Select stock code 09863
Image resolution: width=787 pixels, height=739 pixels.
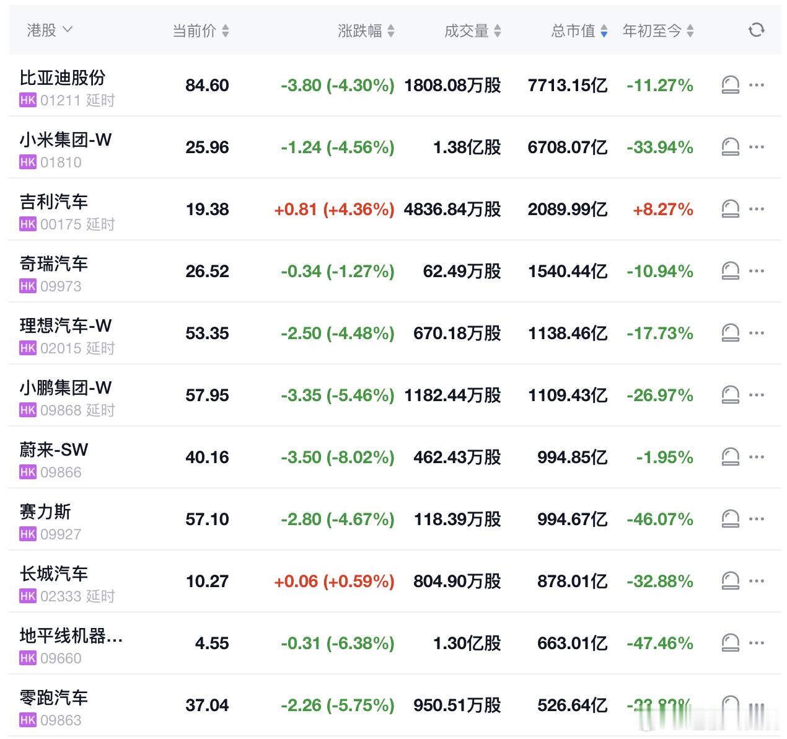[x=61, y=720]
